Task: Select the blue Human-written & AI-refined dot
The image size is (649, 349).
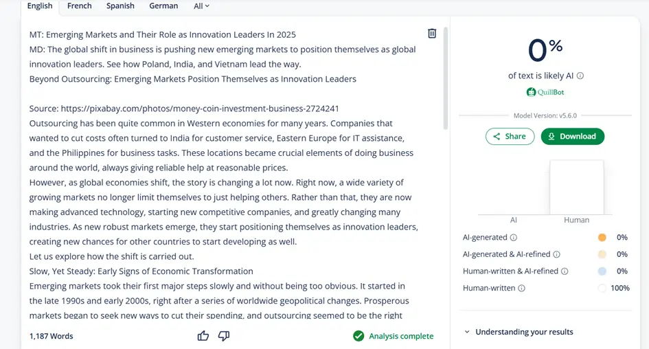Action: click(602, 271)
